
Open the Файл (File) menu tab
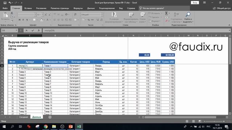[x=5, y=8]
